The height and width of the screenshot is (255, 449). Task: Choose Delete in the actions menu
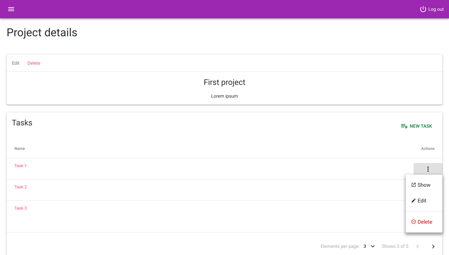coord(424,222)
